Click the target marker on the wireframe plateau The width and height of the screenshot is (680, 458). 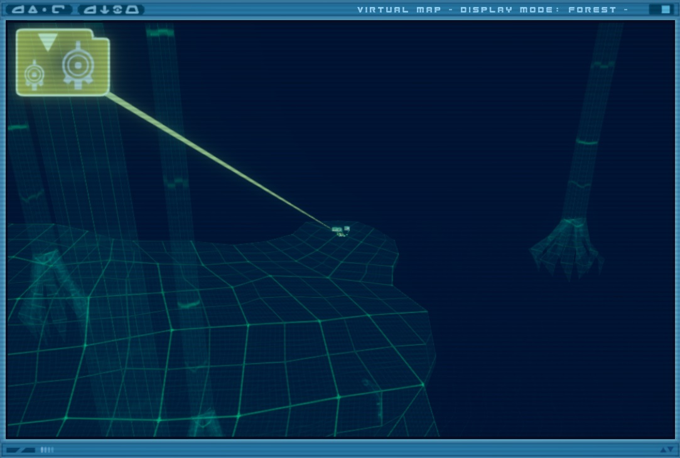(341, 231)
